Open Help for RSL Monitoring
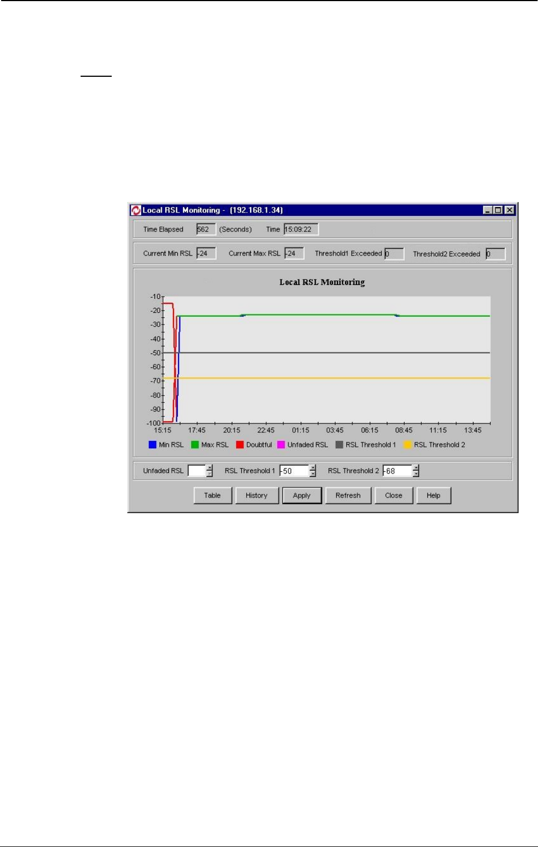The width and height of the screenshot is (538, 847). (x=434, y=495)
